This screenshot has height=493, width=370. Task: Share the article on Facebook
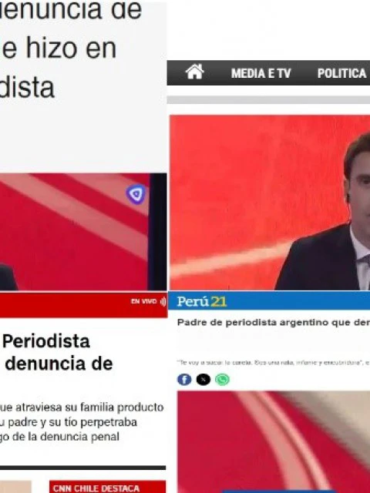[184, 380]
